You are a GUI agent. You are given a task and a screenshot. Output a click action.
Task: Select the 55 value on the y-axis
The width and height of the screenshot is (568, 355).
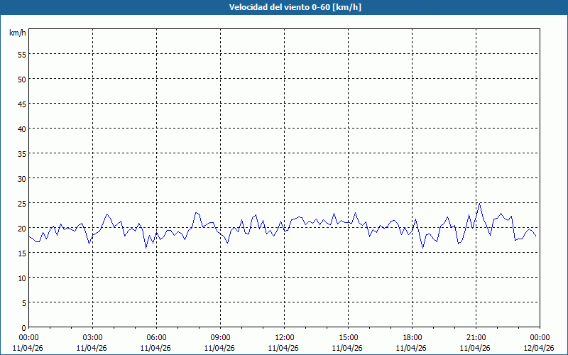click(x=21, y=54)
